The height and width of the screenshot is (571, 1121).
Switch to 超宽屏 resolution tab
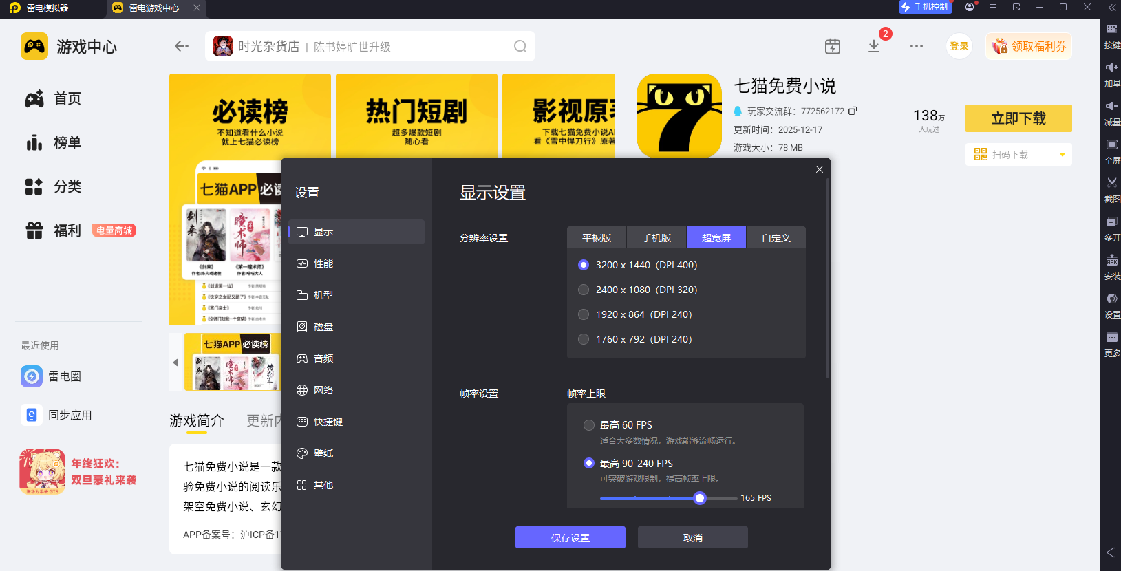point(716,237)
